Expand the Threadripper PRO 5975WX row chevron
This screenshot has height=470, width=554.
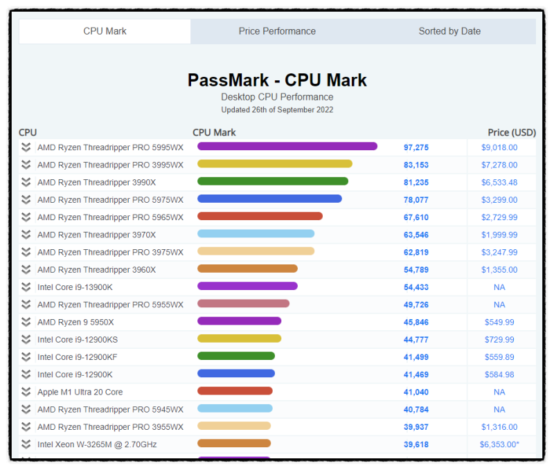[x=26, y=200]
